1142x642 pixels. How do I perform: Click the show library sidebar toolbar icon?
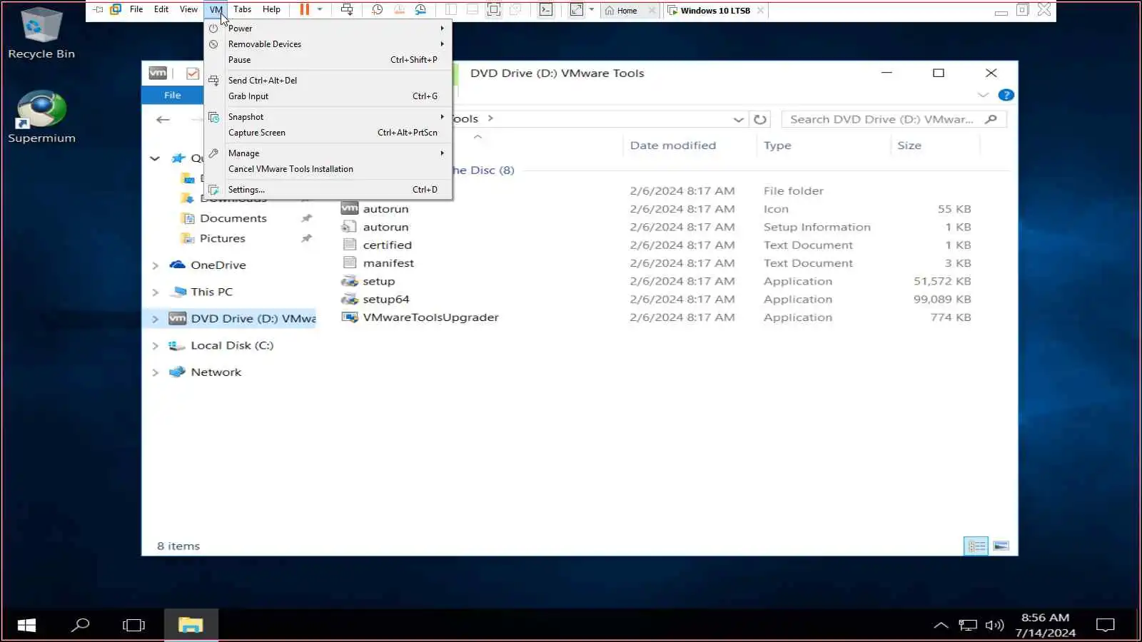pyautogui.click(x=451, y=10)
